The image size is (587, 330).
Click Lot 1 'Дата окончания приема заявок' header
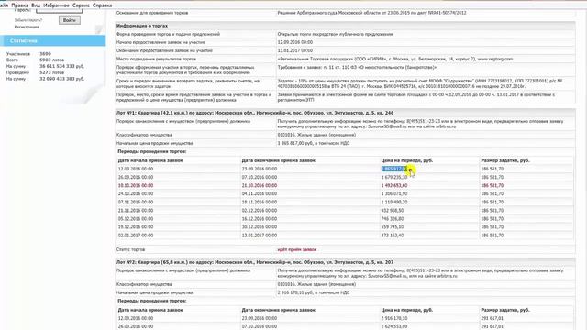(x=279, y=160)
